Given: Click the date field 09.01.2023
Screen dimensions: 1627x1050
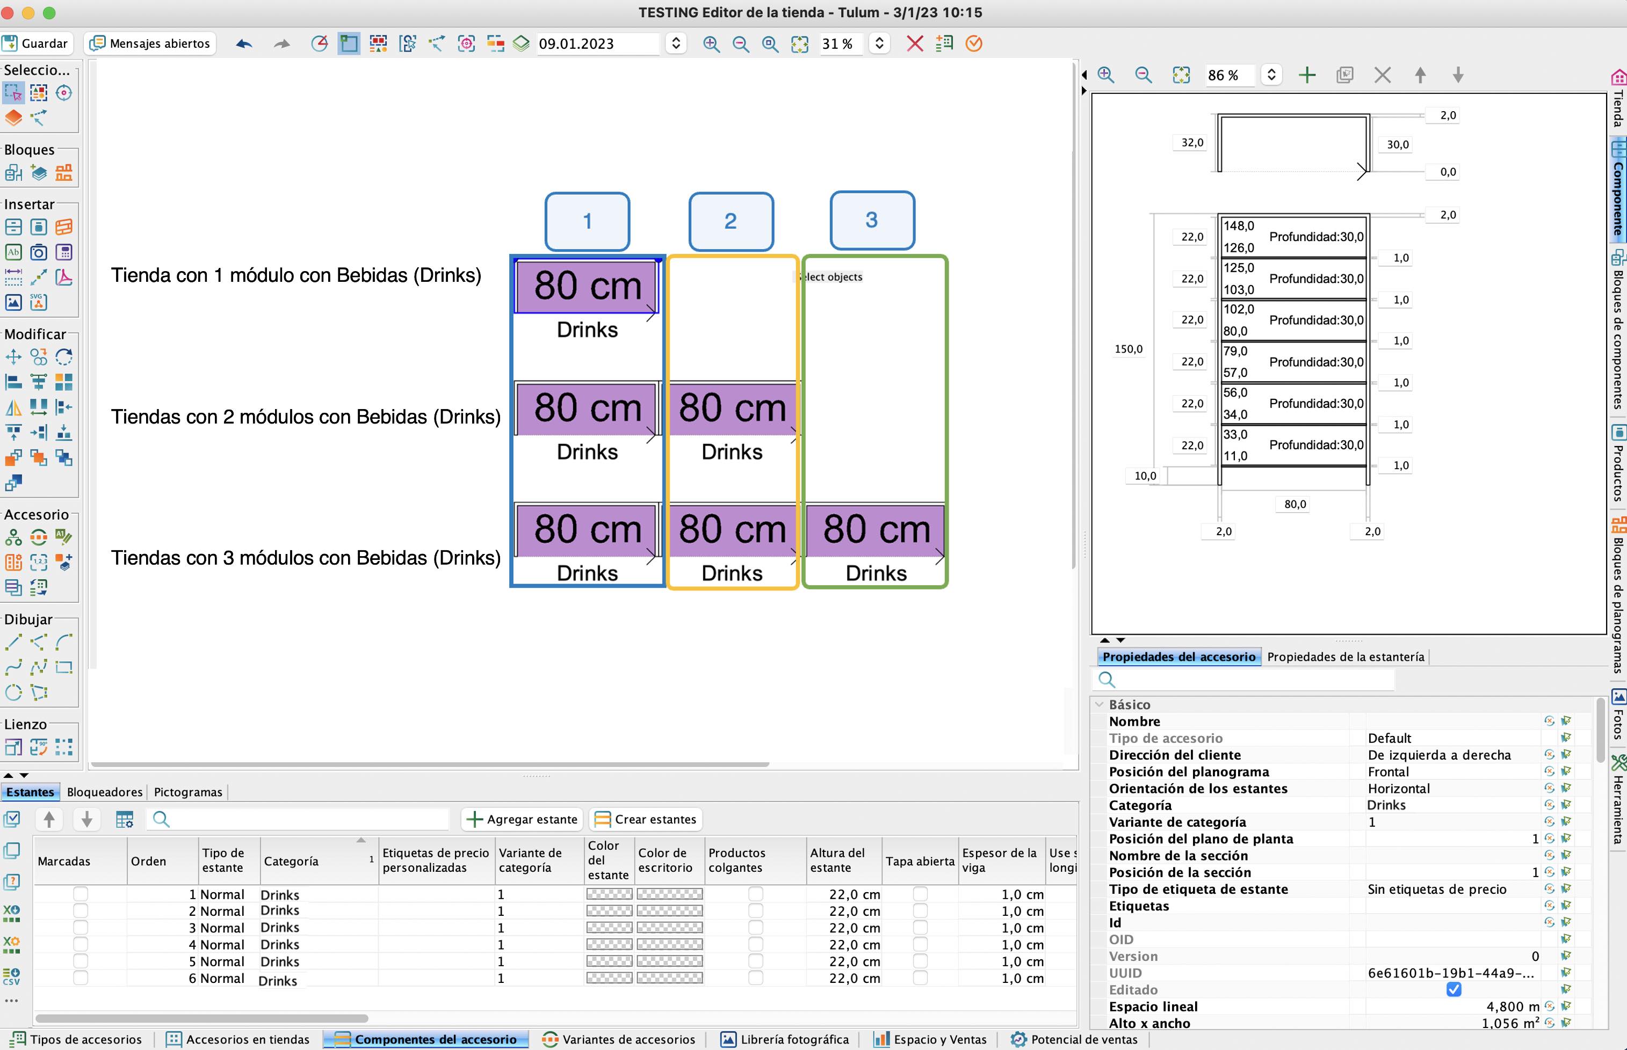Looking at the screenshot, I should point(598,43).
